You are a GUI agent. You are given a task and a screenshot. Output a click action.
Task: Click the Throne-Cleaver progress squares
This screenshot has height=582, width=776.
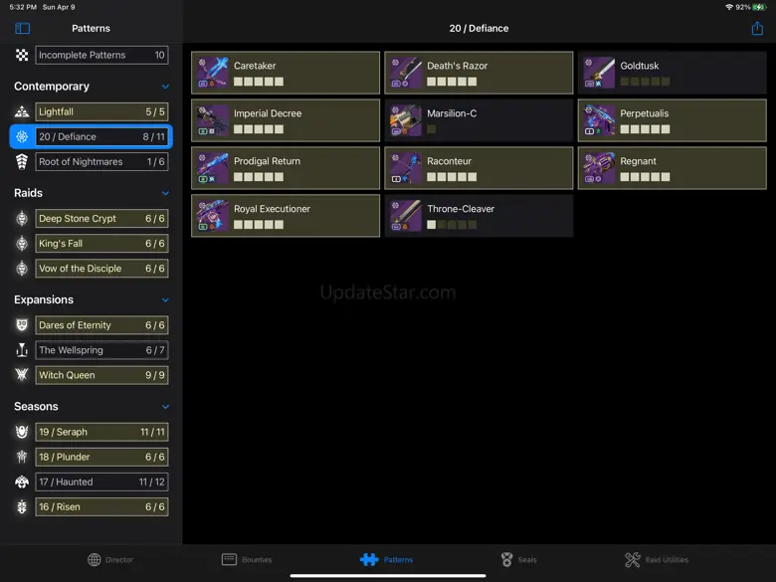point(452,225)
